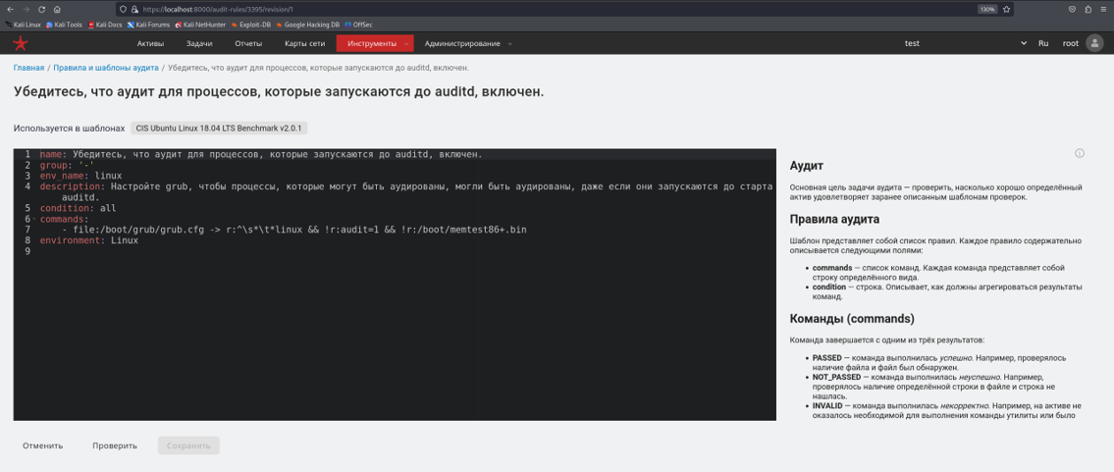Click the padlock site security icon
The width and height of the screenshot is (1114, 472).
click(x=133, y=9)
